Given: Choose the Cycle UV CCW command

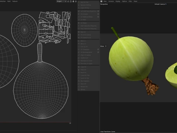Looking at the screenshot, I should click(x=88, y=75).
